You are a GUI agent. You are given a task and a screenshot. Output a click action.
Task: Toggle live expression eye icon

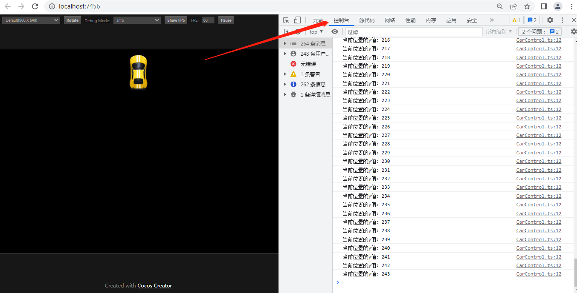(x=335, y=31)
